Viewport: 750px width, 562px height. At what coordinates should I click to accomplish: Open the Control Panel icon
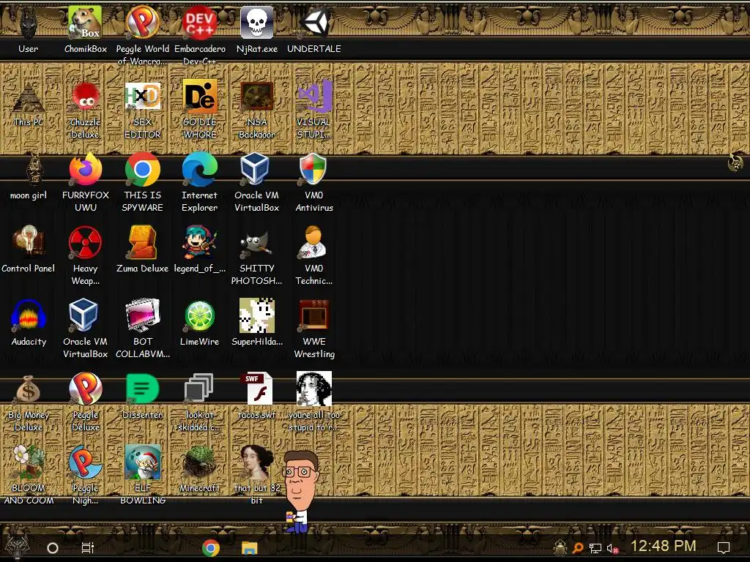(x=29, y=243)
